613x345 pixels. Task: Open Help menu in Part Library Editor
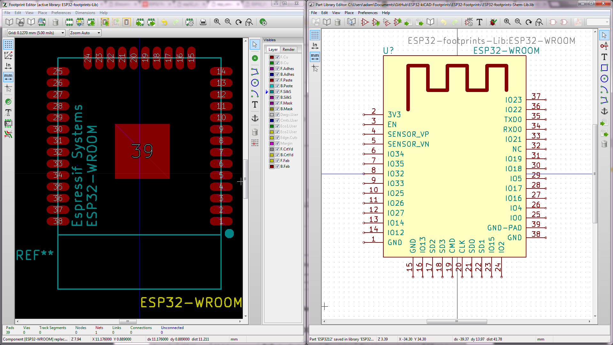pyautogui.click(x=386, y=13)
